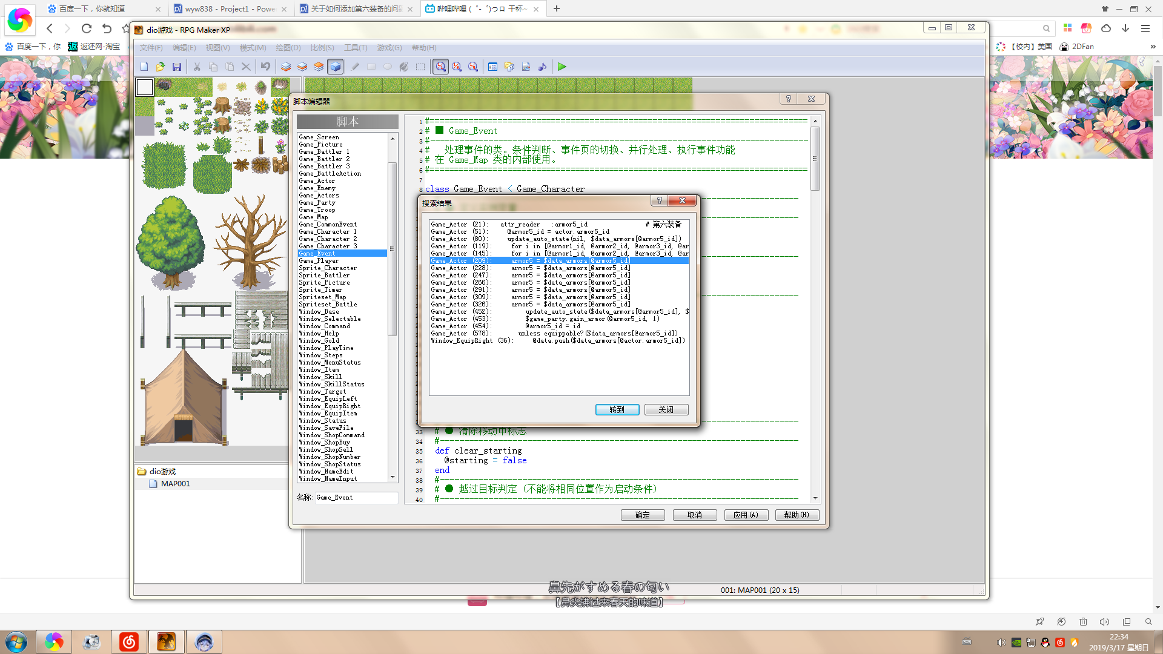Set map zoom to 1/2
The width and height of the screenshot is (1163, 654).
pos(457,67)
